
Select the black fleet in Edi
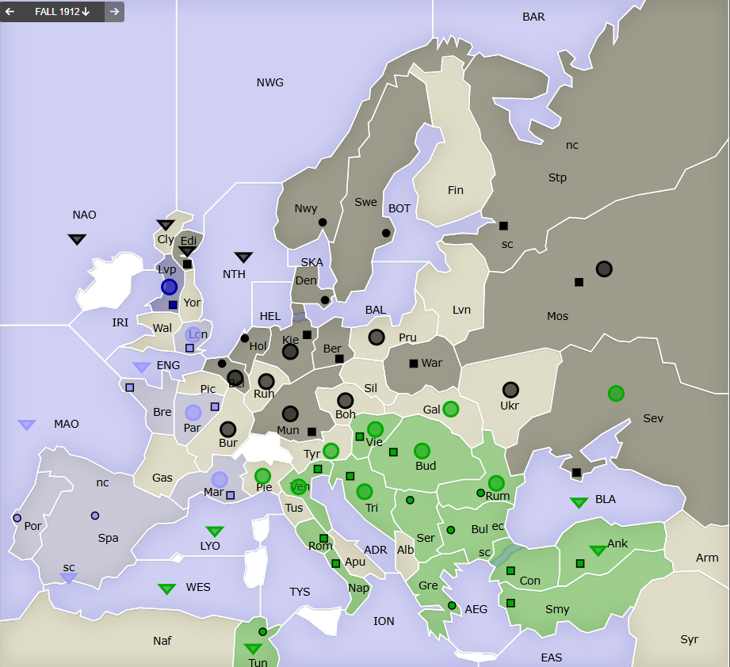tap(187, 252)
